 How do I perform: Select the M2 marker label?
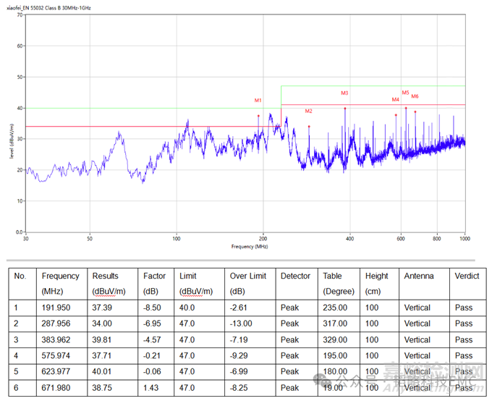point(309,111)
